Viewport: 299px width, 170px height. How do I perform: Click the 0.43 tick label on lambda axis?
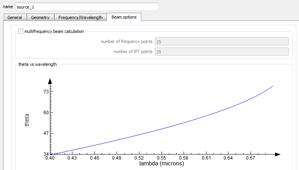click(72, 158)
